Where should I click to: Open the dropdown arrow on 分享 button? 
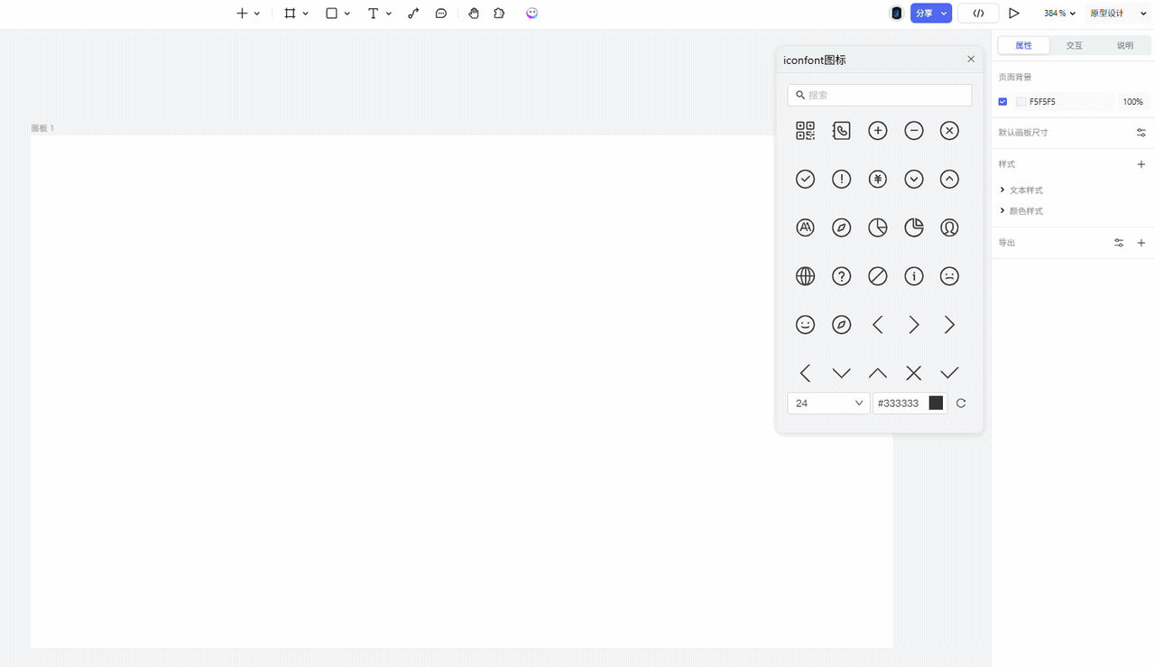(x=944, y=14)
